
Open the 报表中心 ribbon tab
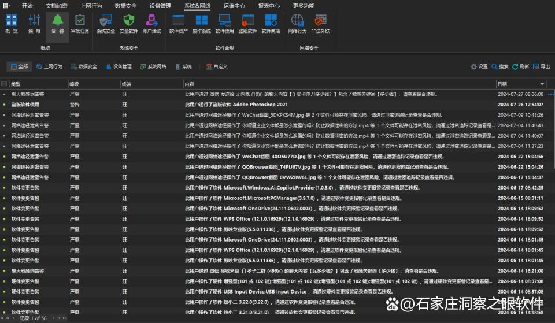(x=269, y=6)
